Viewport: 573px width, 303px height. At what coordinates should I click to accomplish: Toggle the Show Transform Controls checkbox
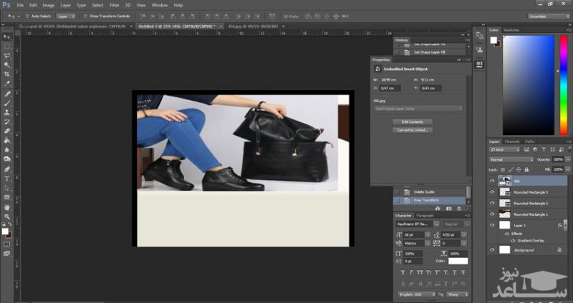coord(85,15)
